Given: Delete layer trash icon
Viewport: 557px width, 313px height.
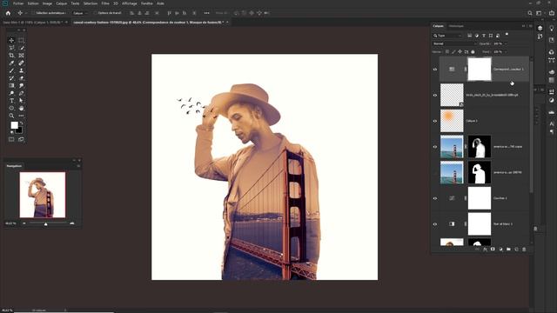Looking at the screenshot, I should 524,250.
